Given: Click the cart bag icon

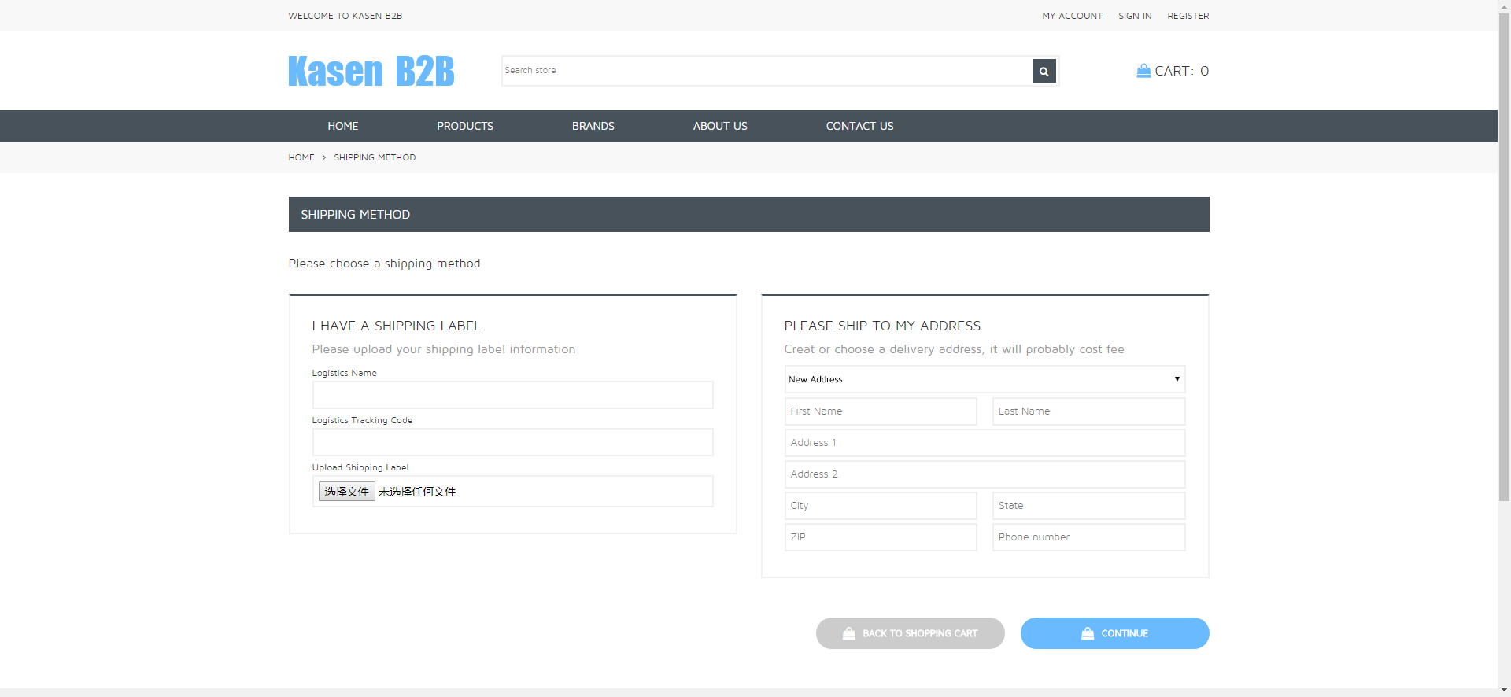Looking at the screenshot, I should (x=1143, y=71).
